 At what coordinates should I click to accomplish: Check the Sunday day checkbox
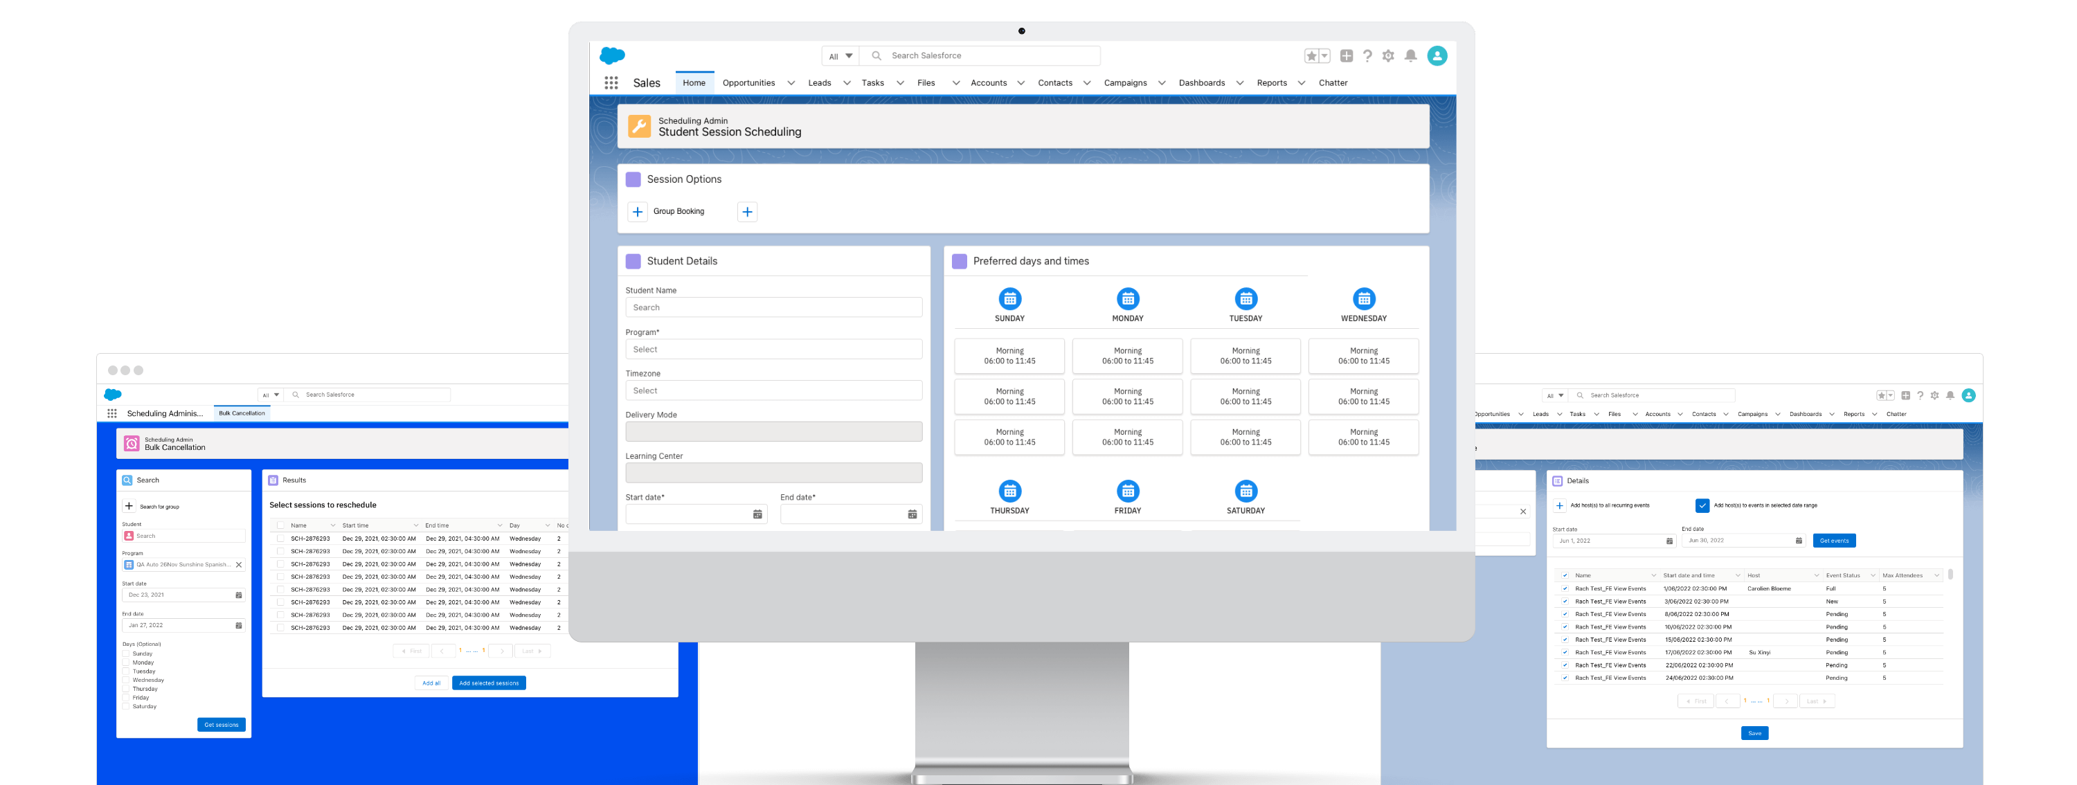(126, 653)
